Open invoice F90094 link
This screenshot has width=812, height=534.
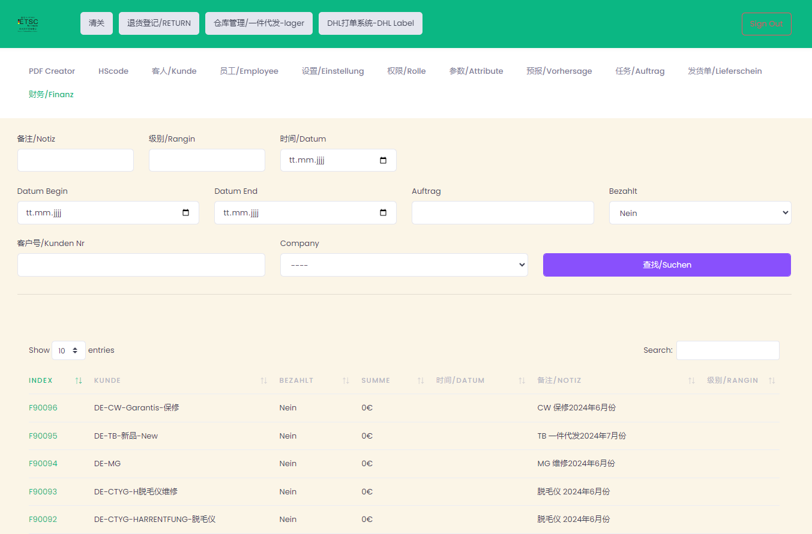tap(43, 463)
